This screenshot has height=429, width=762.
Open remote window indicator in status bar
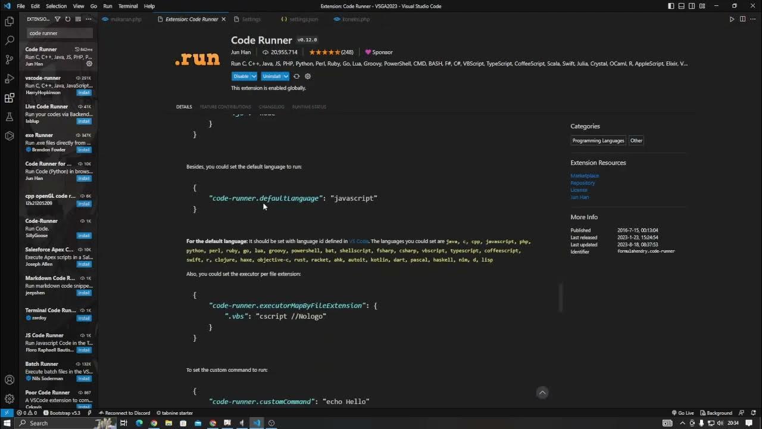tap(6, 413)
